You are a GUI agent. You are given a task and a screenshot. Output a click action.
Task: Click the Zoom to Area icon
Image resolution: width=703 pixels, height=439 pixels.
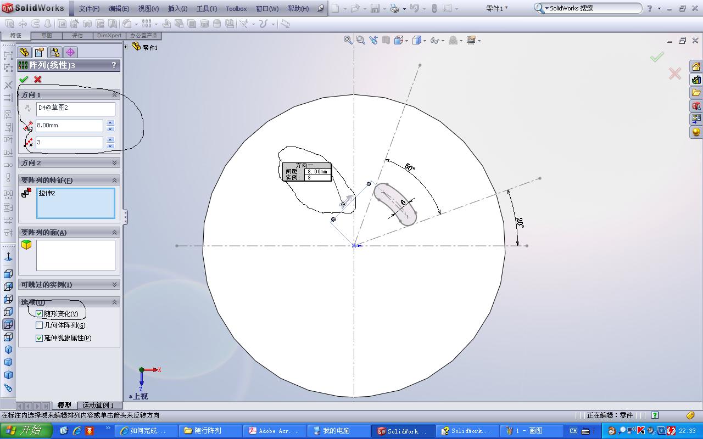pyautogui.click(x=361, y=40)
